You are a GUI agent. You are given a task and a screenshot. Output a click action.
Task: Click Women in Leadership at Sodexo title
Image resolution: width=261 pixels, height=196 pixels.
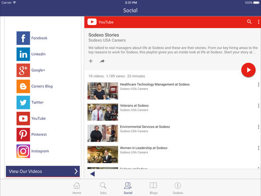pos(144,148)
